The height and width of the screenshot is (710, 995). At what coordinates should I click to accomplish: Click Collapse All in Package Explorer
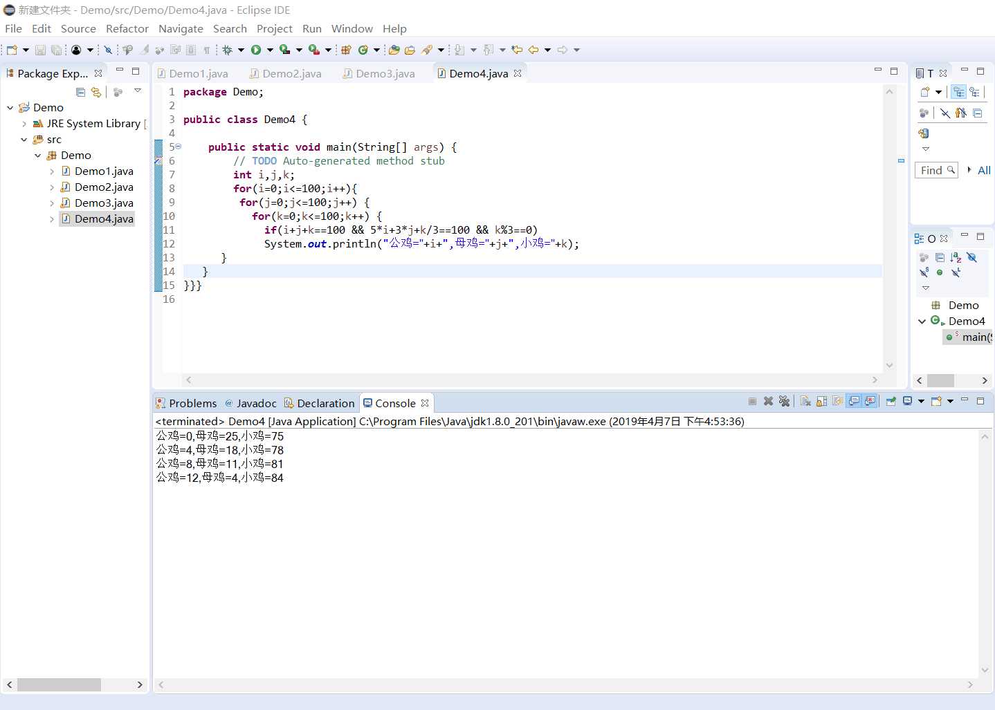pyautogui.click(x=80, y=92)
